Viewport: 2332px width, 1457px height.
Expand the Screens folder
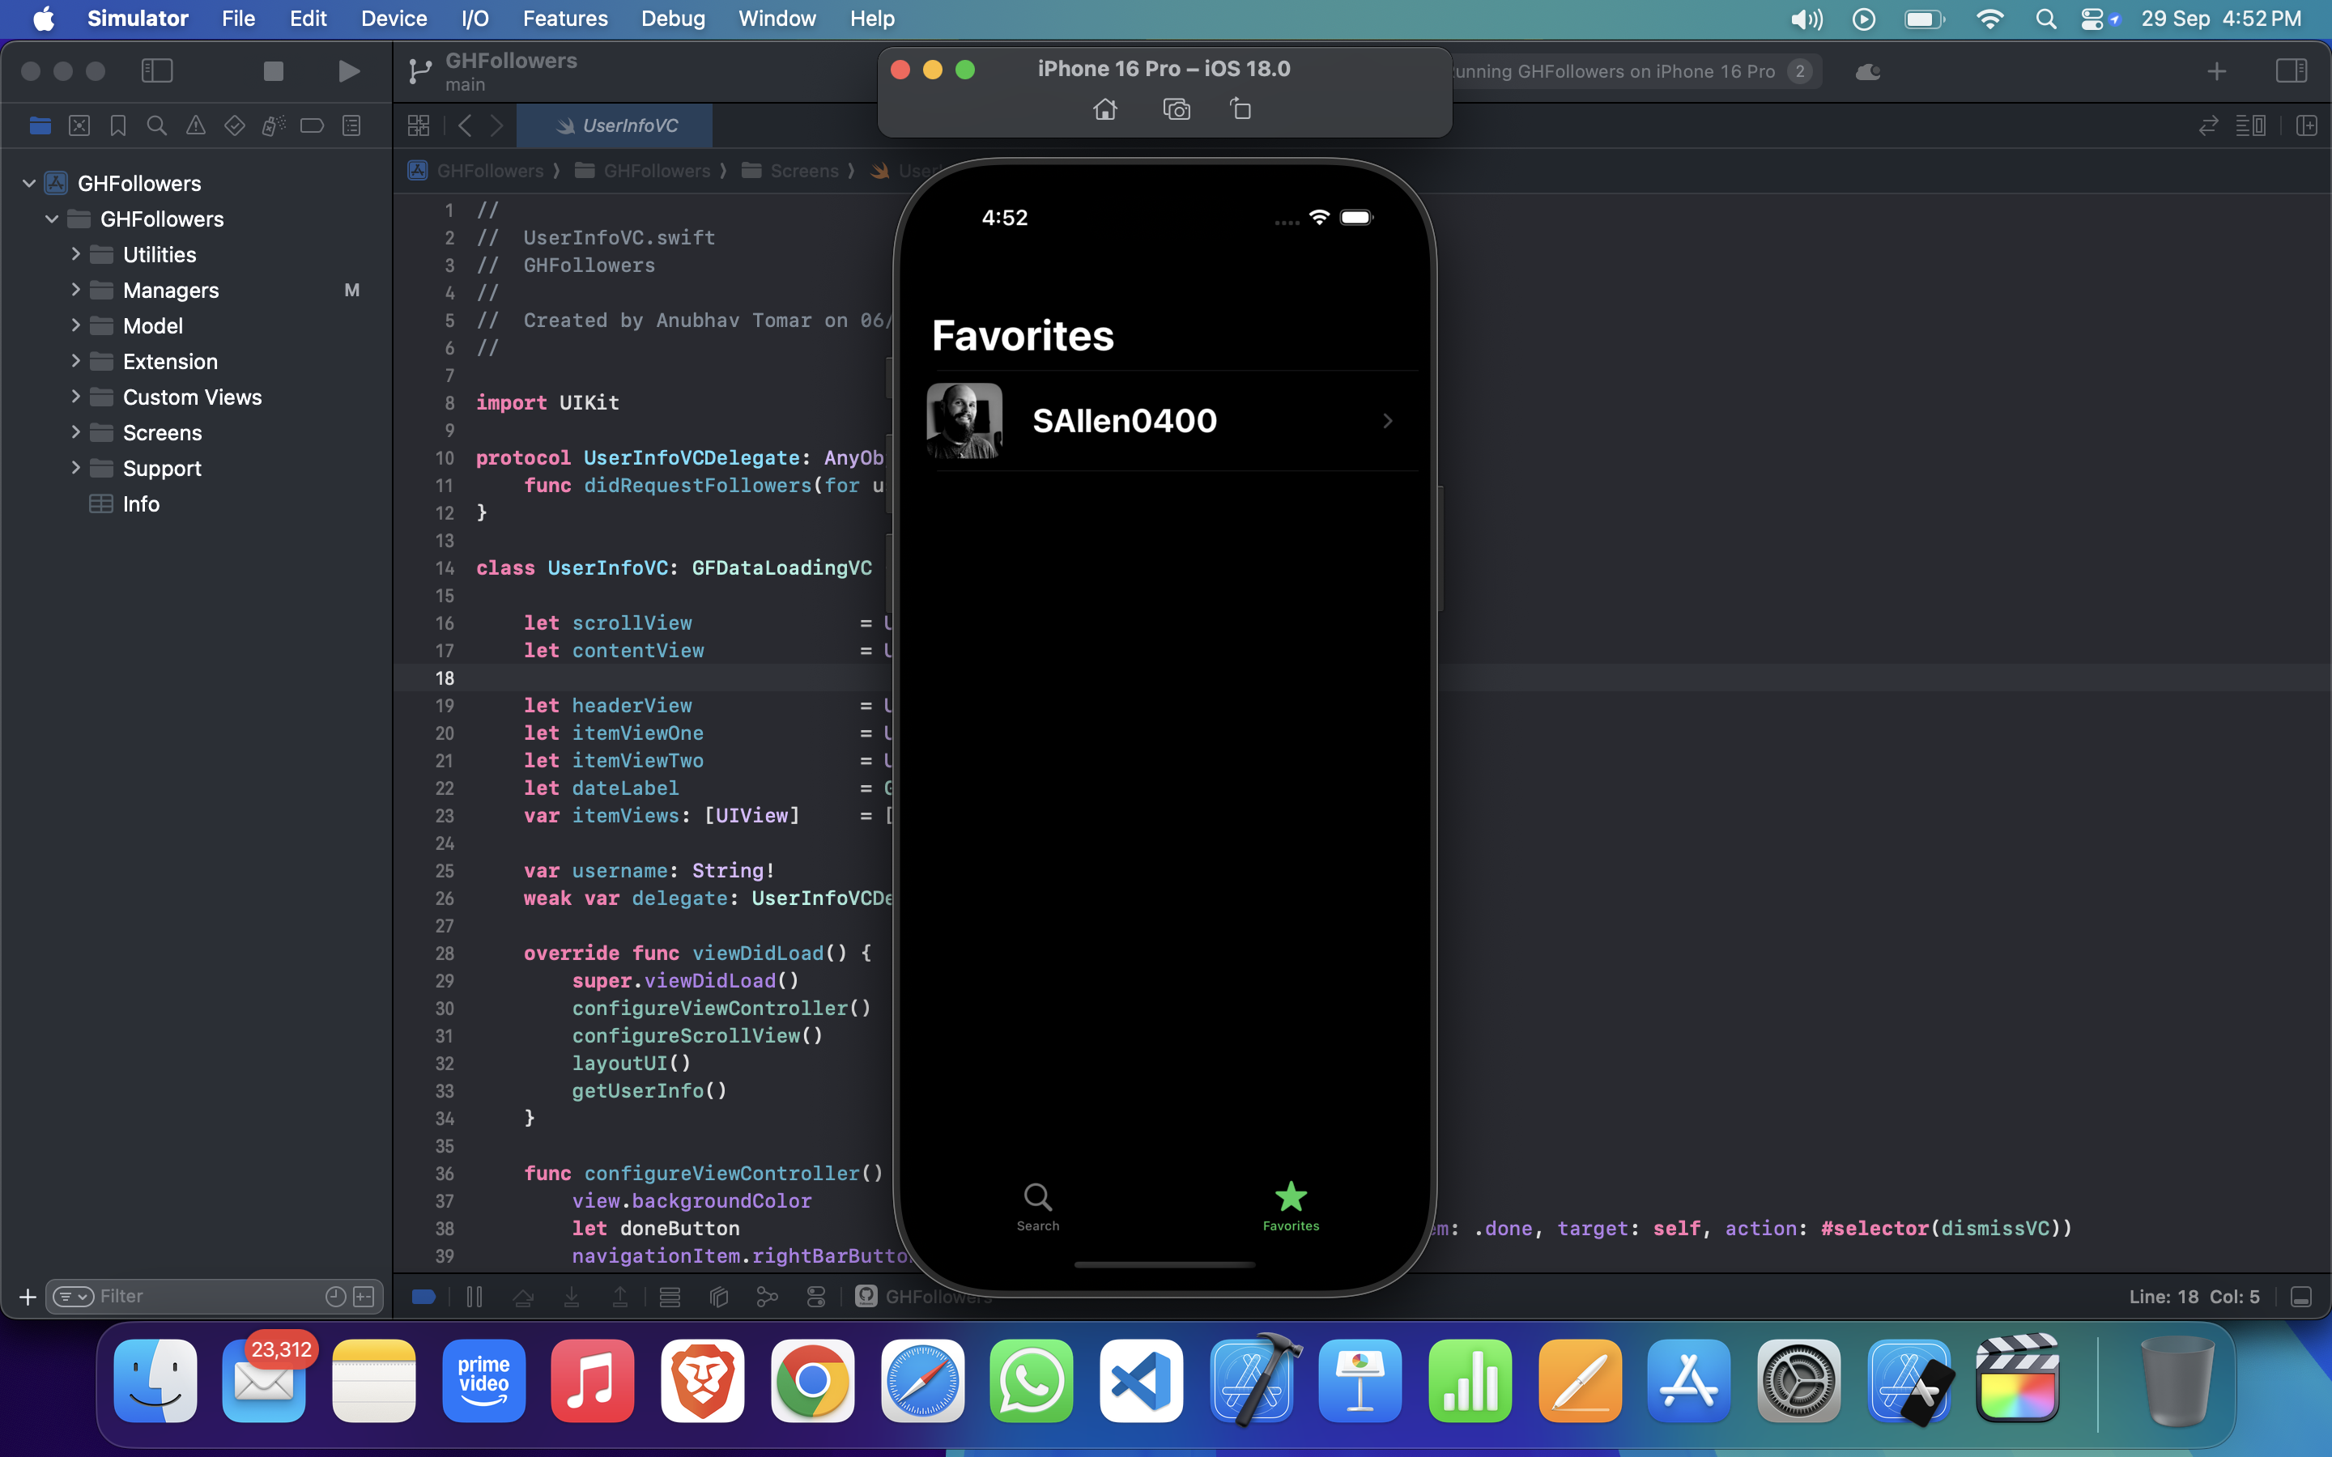point(75,433)
